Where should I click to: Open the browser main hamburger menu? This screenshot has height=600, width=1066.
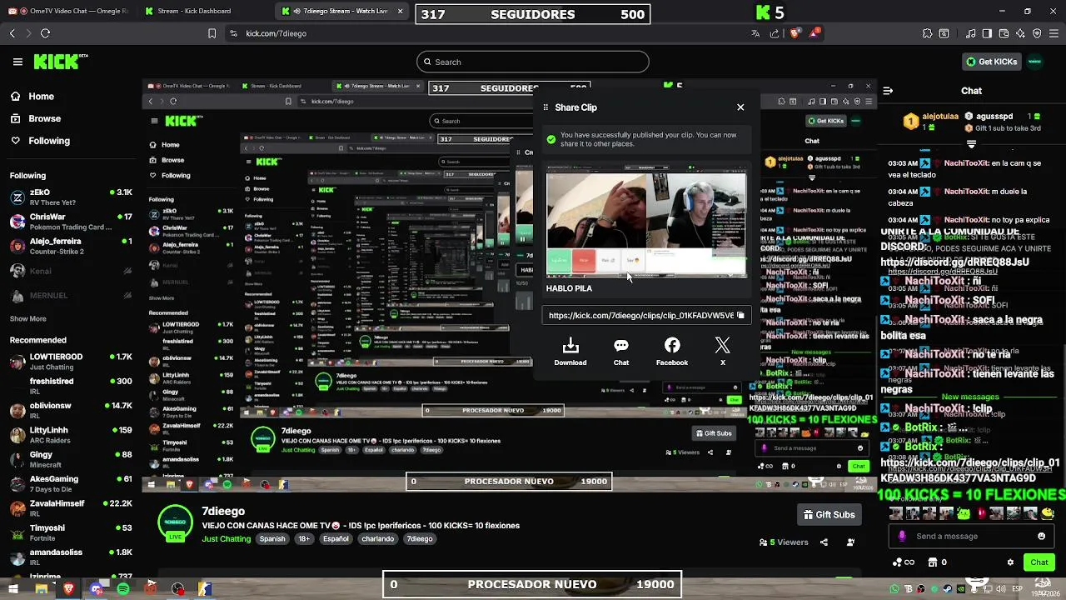(x=1054, y=33)
